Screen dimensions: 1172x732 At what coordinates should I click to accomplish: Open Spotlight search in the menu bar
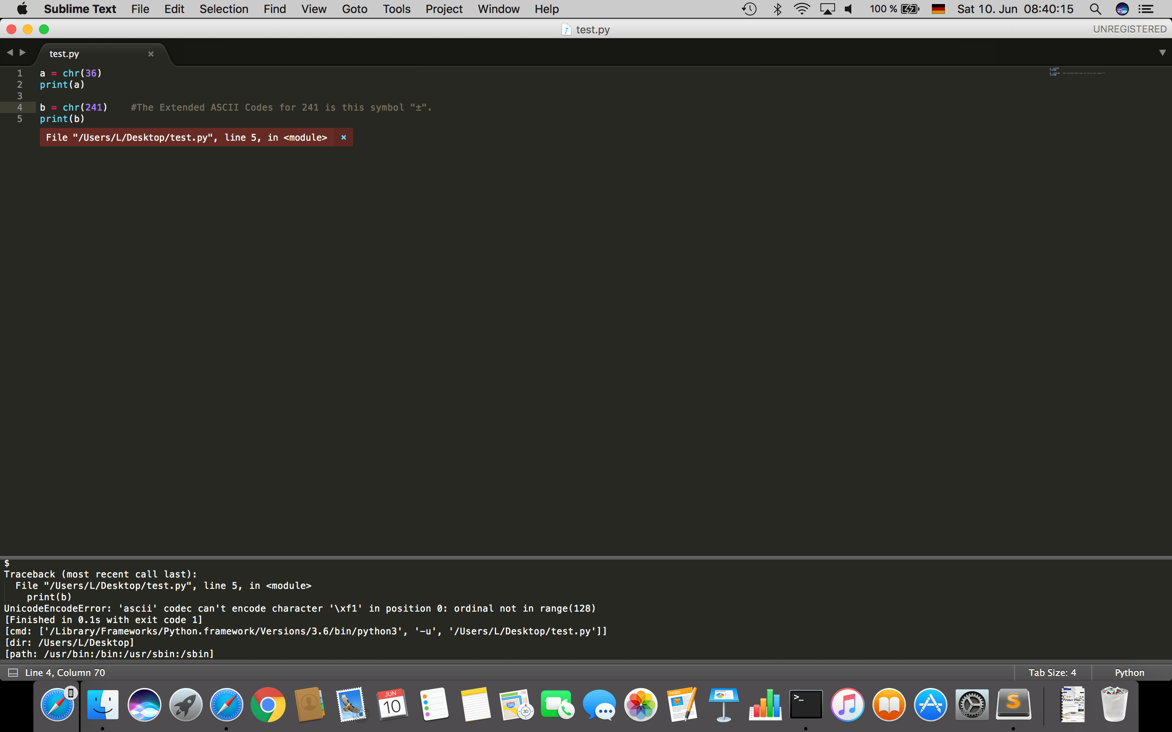click(1095, 9)
